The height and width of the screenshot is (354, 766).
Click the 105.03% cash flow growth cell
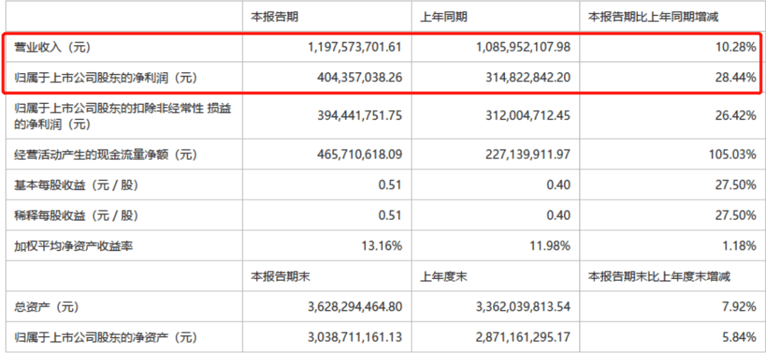pyautogui.click(x=733, y=153)
